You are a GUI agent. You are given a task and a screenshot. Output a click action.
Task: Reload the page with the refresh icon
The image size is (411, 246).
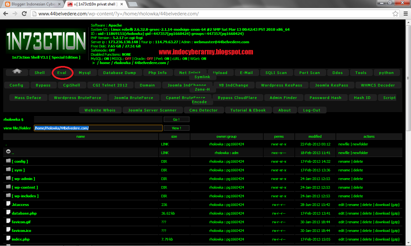click(x=24, y=14)
